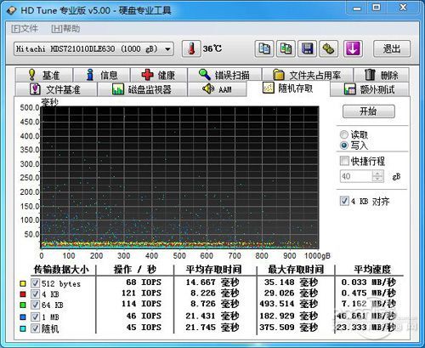This screenshot has height=348, width=425.
Task: Toggle the 4 KB 对齐 checkbox
Action: point(344,201)
